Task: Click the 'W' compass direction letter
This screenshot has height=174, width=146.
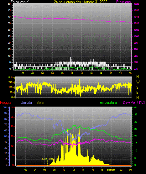Action: (138, 82)
